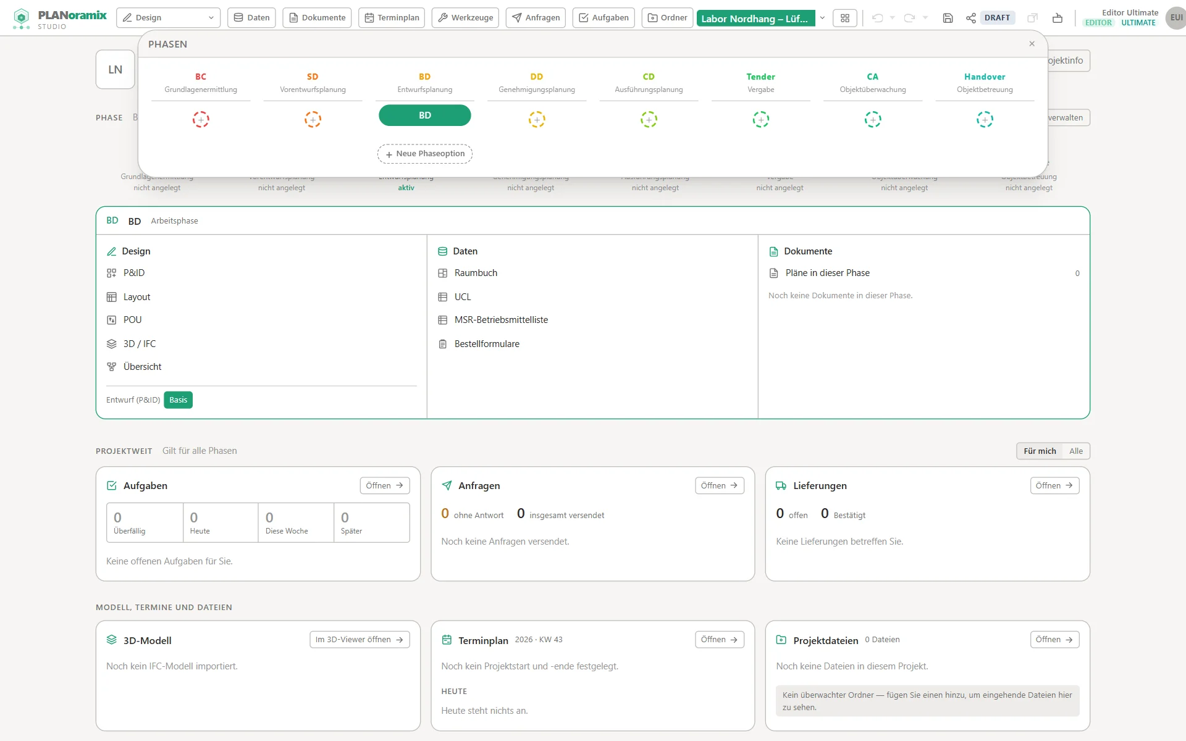Add a Handover Objektbetreuung phase via its plus circle
The height and width of the screenshot is (741, 1186).
coord(985,119)
